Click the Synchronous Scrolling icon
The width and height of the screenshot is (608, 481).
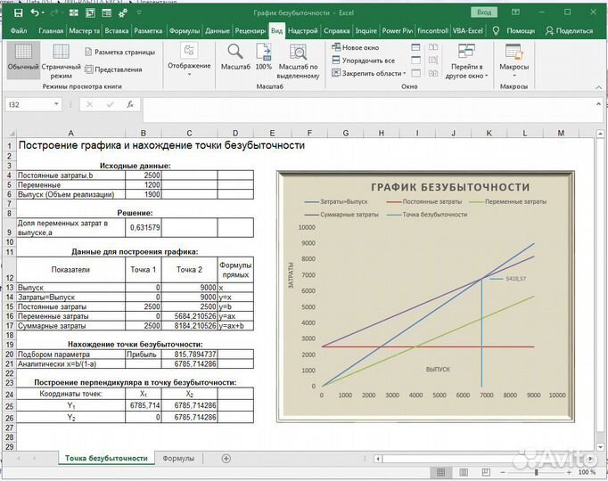(x=433, y=60)
